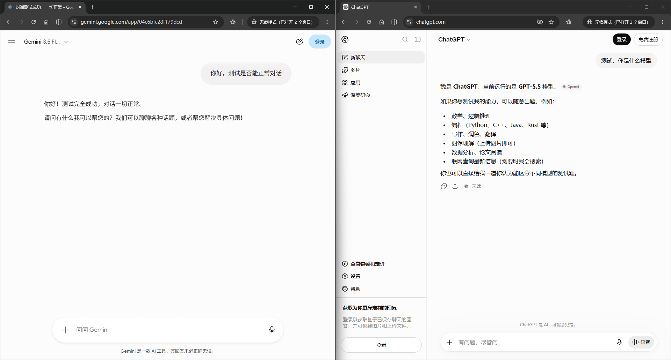
Task: Toggle side panel in ChatGPT browser window
Action: 394,22
